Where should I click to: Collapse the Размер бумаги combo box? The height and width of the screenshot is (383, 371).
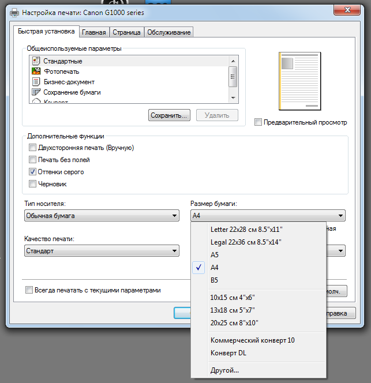268,216
